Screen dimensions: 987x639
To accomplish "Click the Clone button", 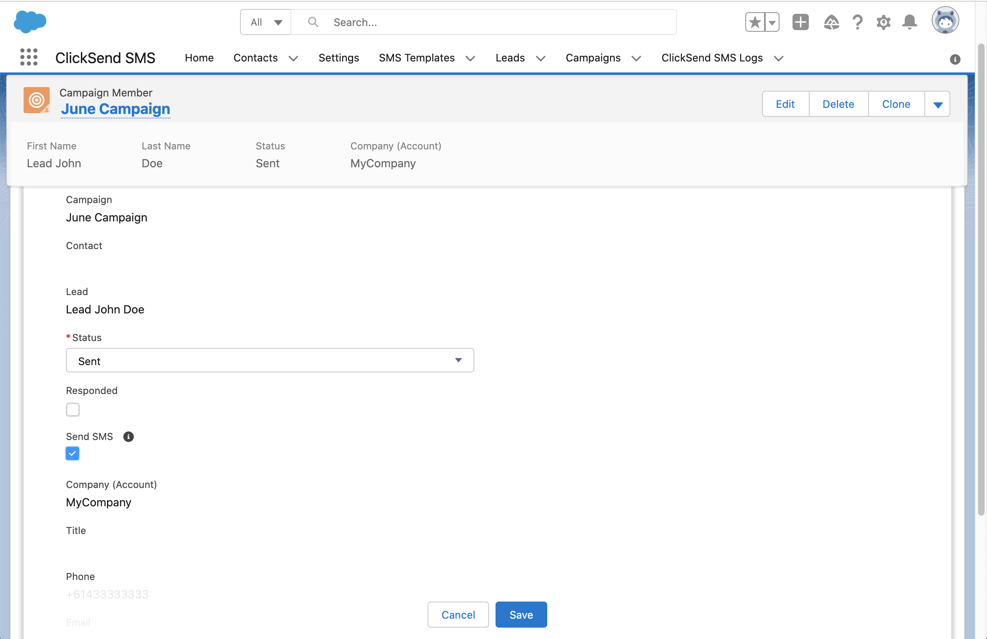I will 896,104.
